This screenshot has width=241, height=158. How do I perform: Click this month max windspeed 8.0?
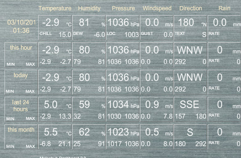tap(168, 144)
